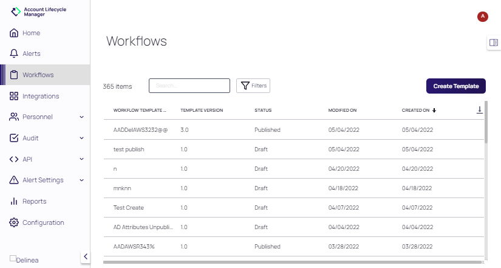Click the Configuration gear icon
This screenshot has height=268, width=501.
(x=14, y=222)
